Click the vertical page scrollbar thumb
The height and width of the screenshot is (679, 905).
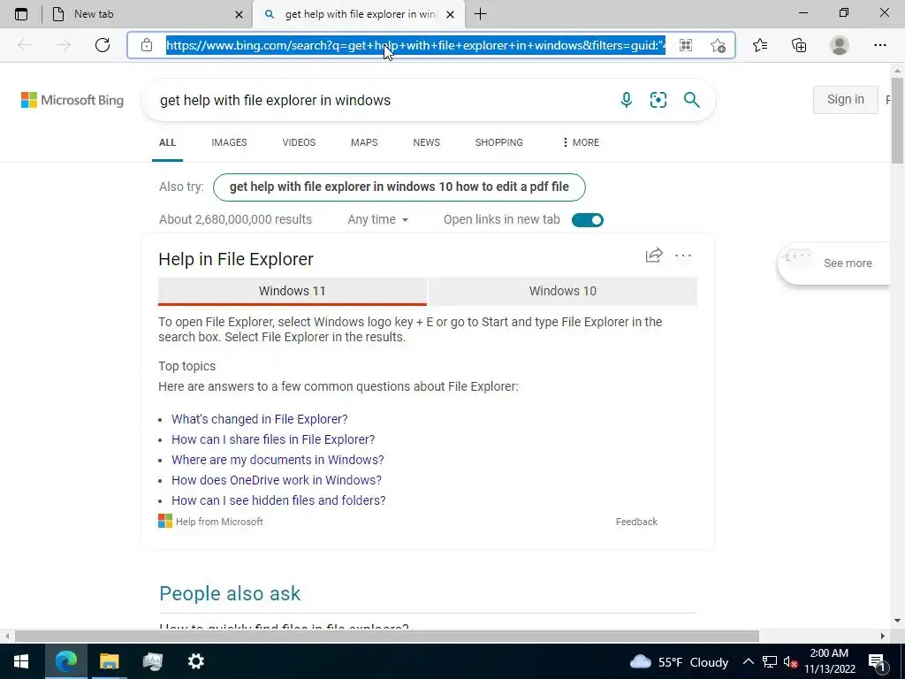pyautogui.click(x=898, y=120)
